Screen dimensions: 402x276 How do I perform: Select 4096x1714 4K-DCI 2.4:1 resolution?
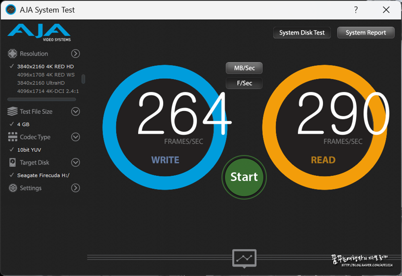[x=48, y=91]
